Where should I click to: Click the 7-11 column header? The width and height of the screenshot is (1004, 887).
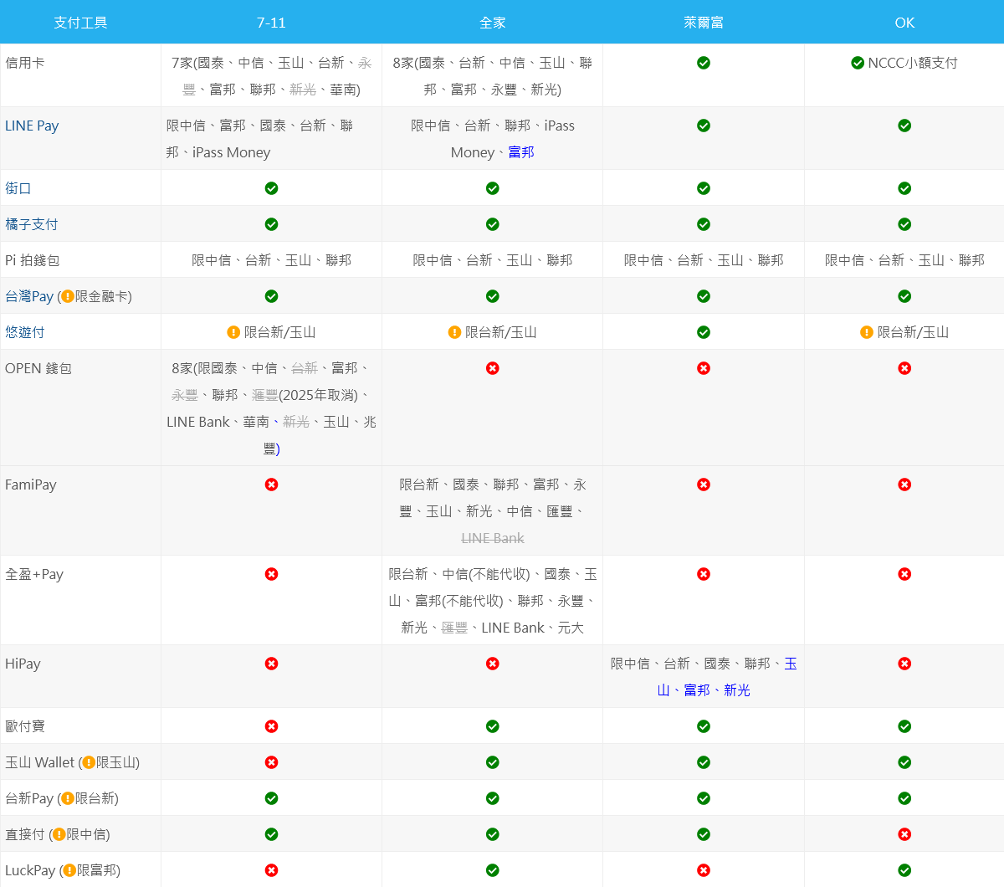(x=271, y=23)
